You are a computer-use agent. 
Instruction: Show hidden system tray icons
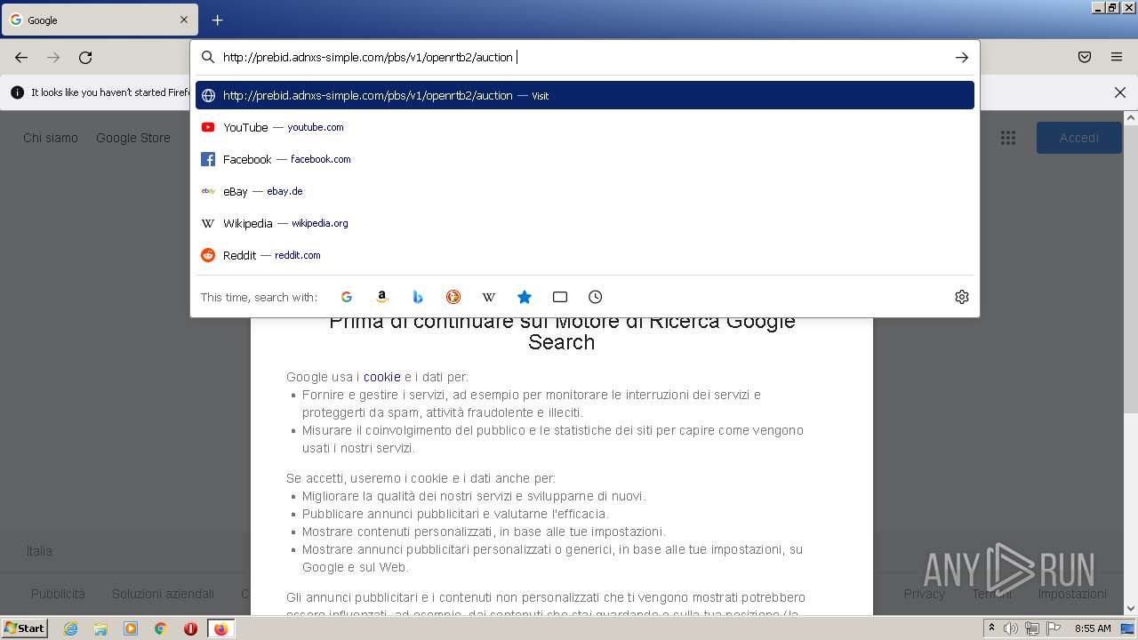click(991, 628)
